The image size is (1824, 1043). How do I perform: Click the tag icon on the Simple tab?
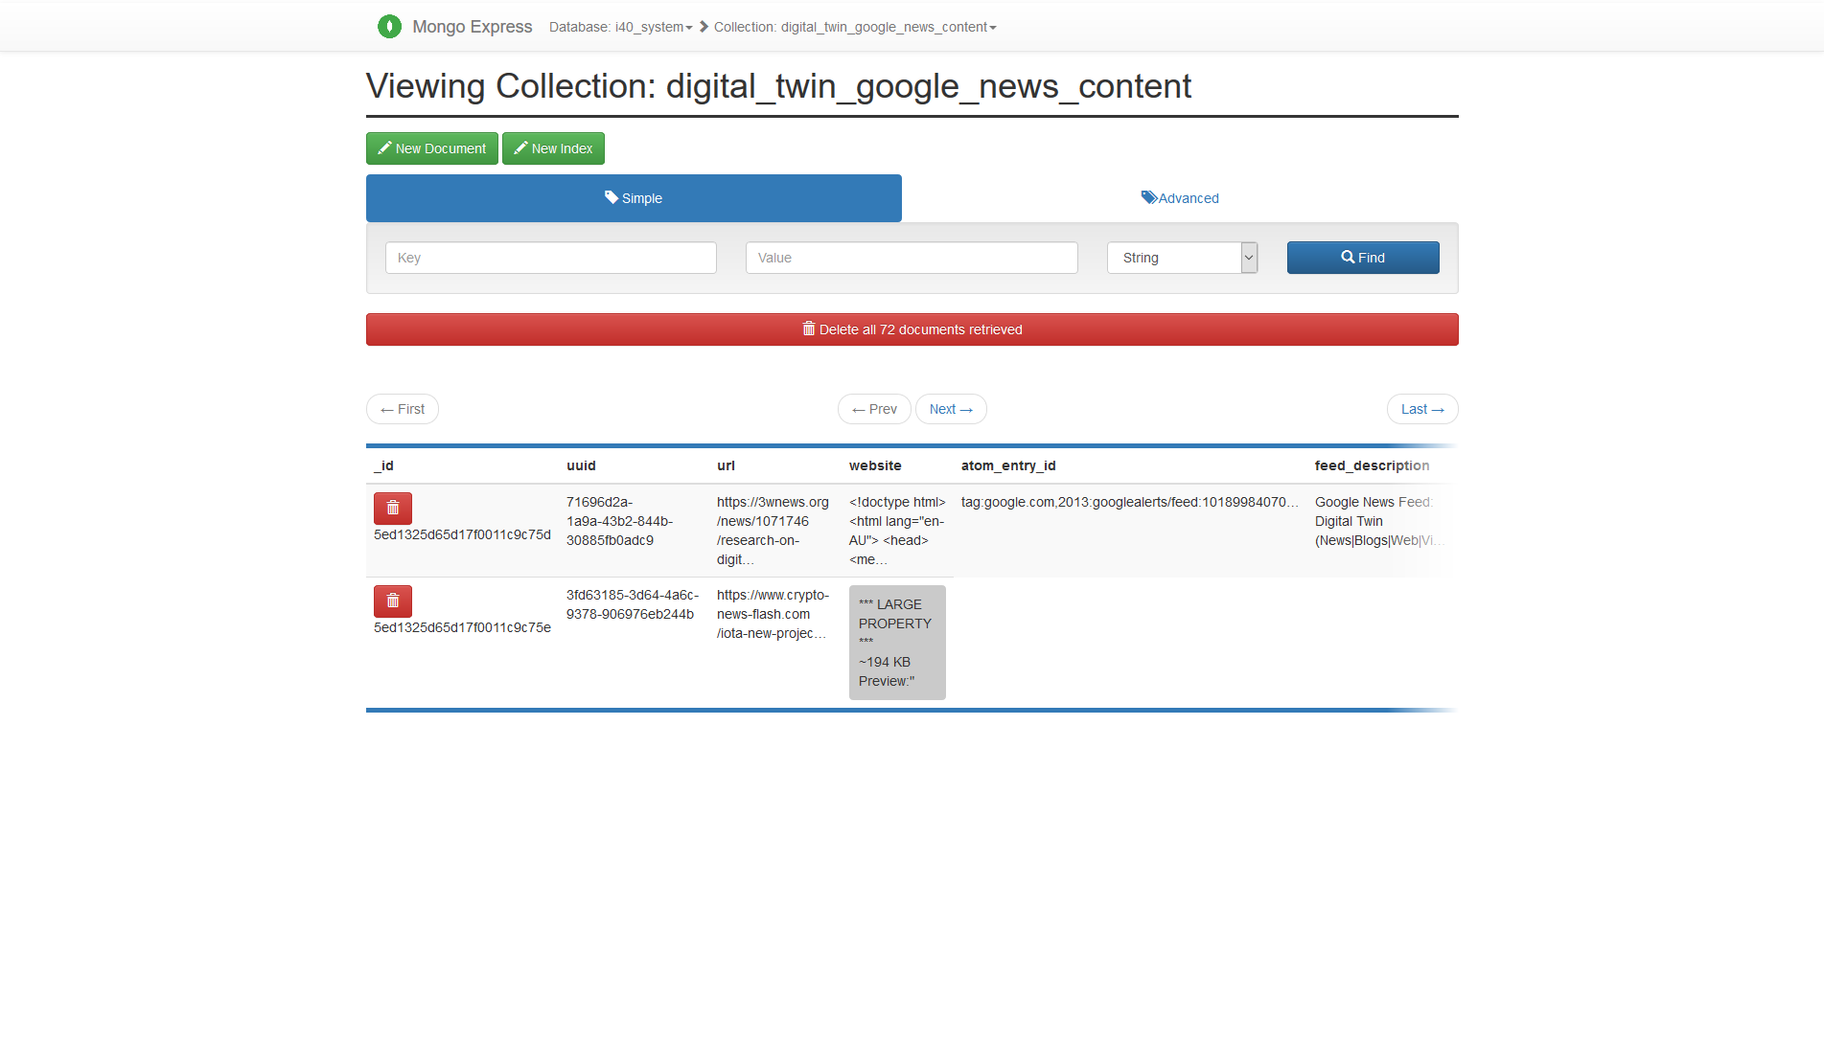[x=611, y=197]
